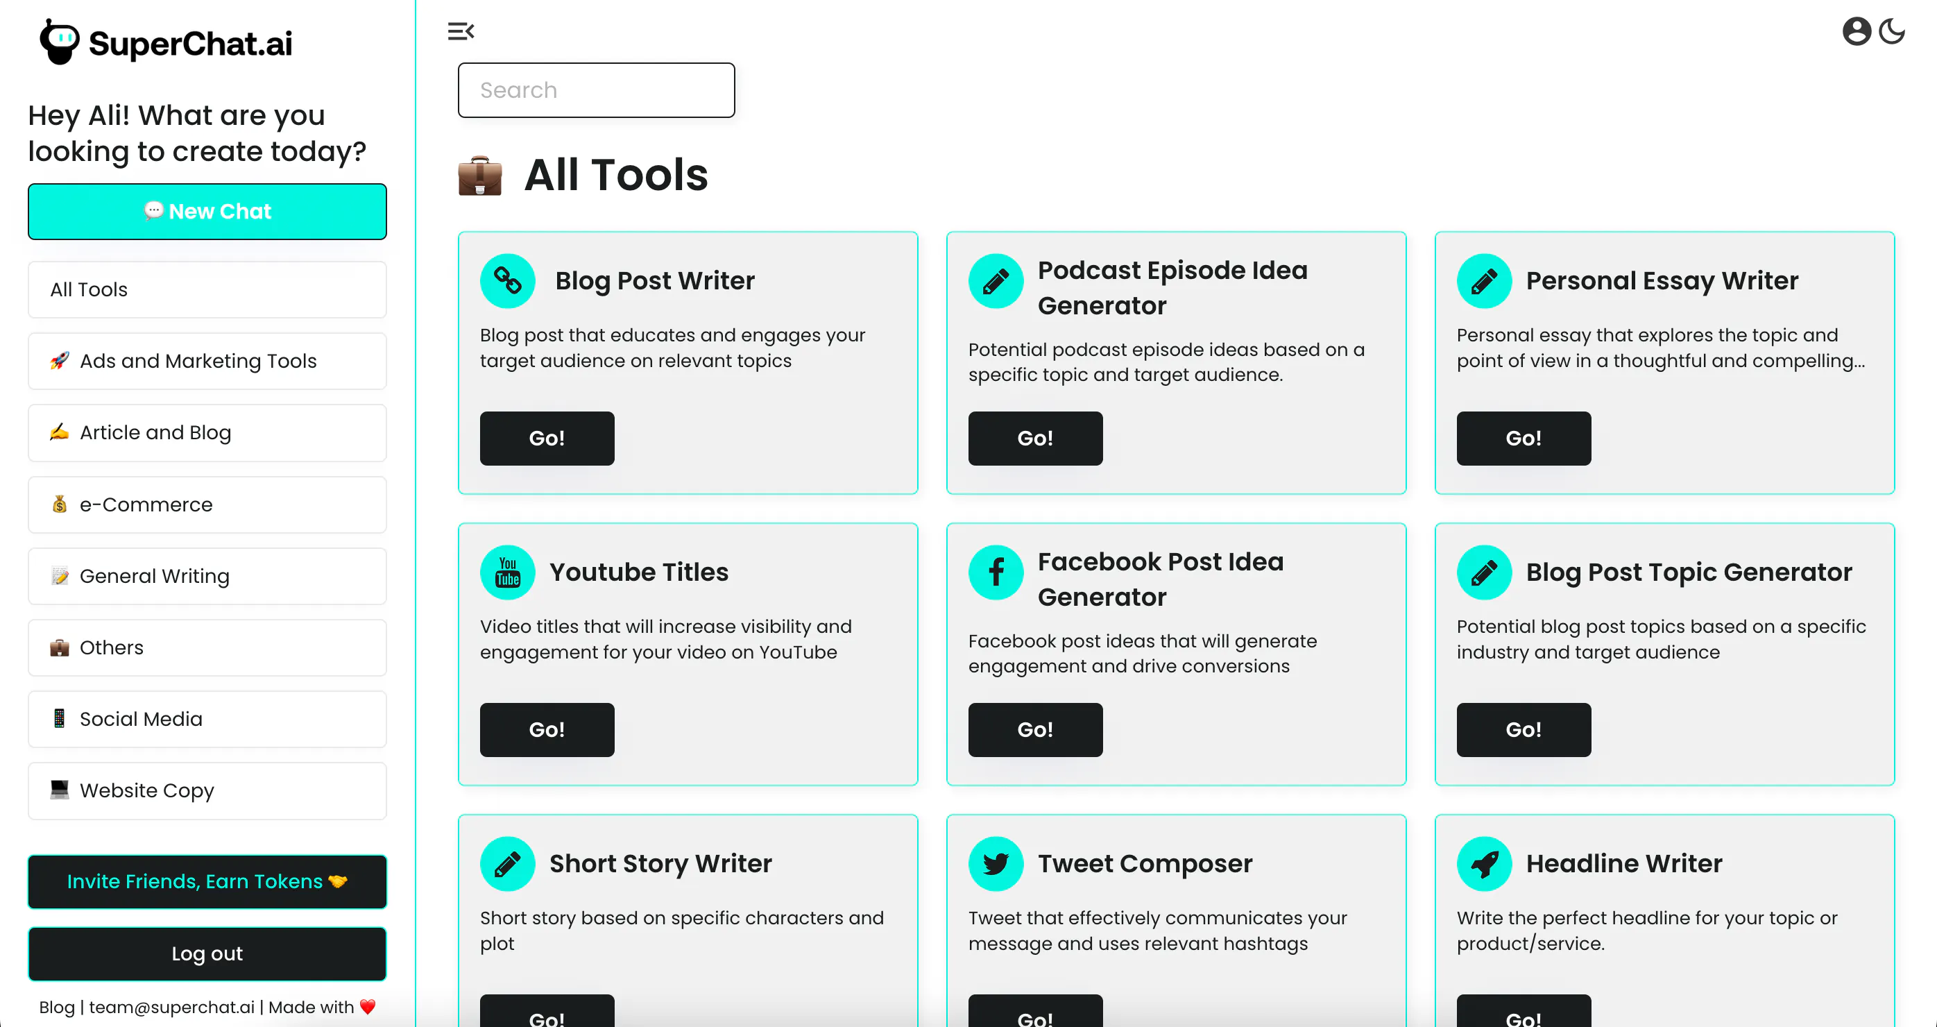Launch Blog Post Writer with its Go! button
1937x1027 pixels.
(547, 439)
